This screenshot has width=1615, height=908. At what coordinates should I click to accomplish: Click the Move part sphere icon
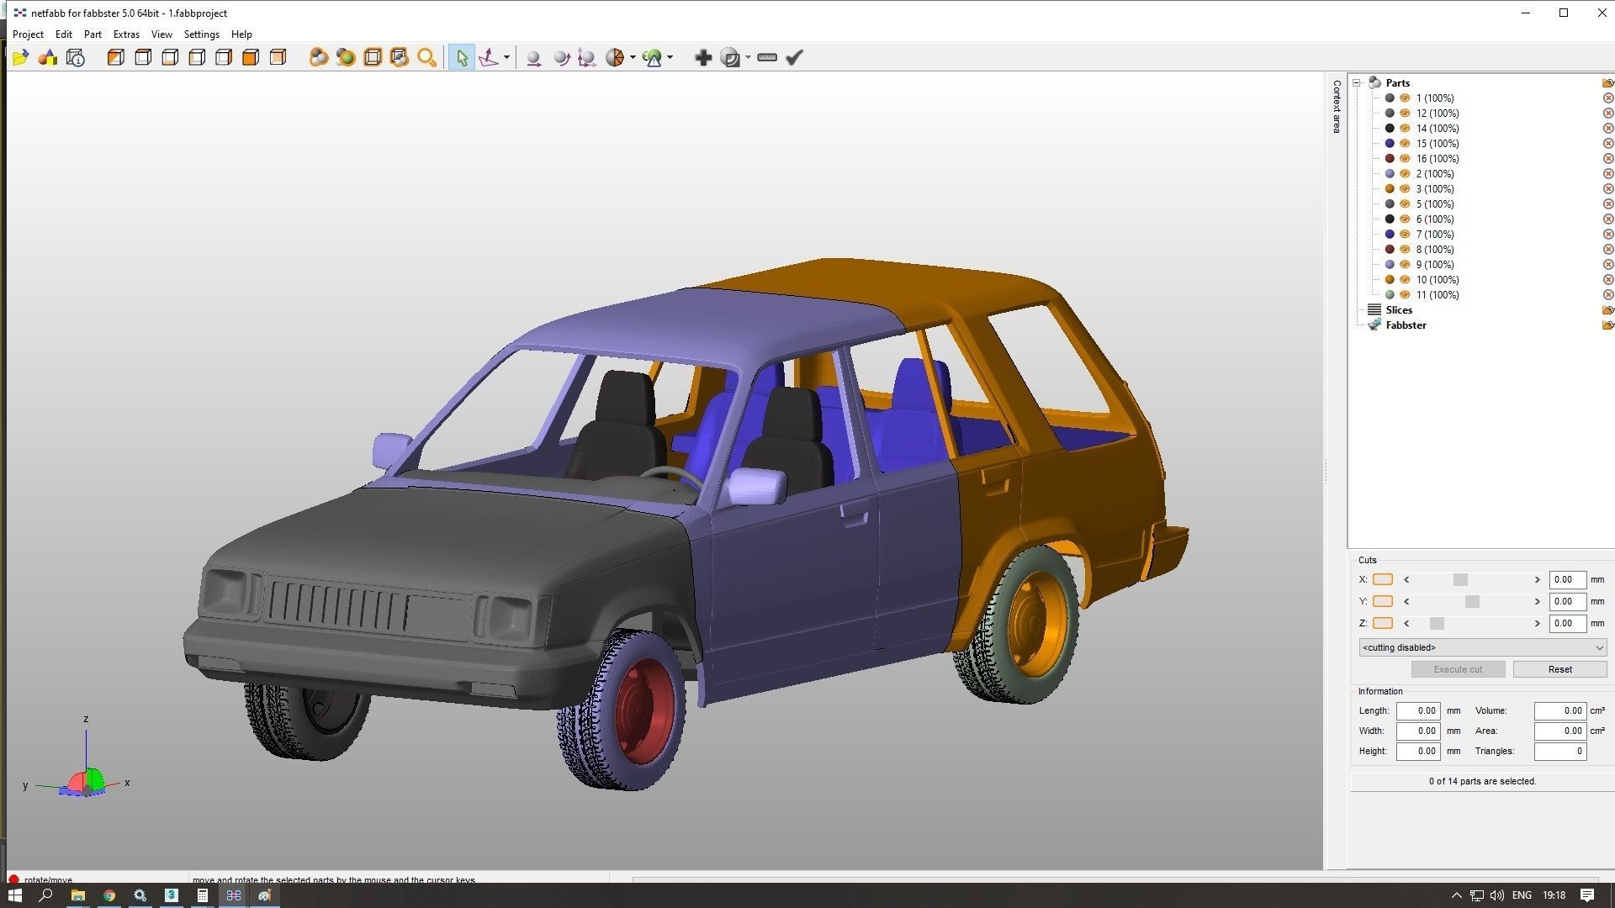point(533,57)
